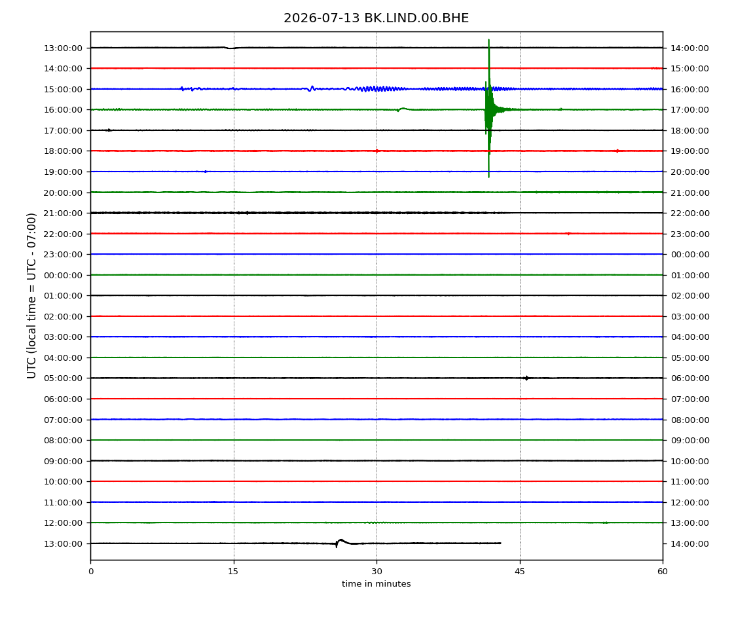Screen dimensions: 753x622
Task: Click the thick black 21:00:00 noisy trace
Action: [x=298, y=213]
